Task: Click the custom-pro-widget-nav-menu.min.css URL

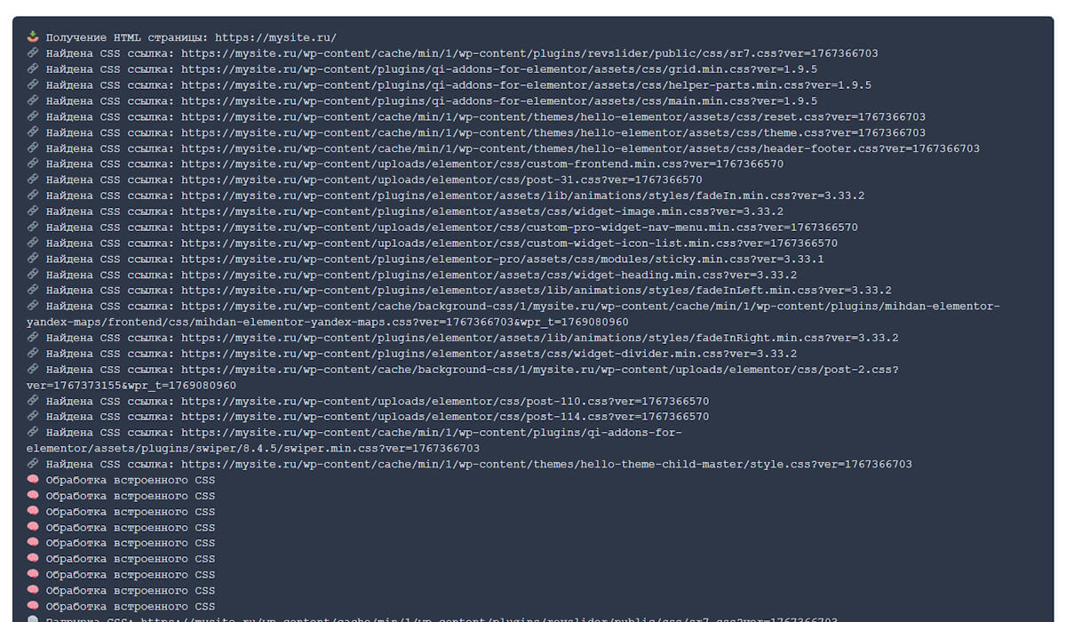Action: [x=520, y=227]
